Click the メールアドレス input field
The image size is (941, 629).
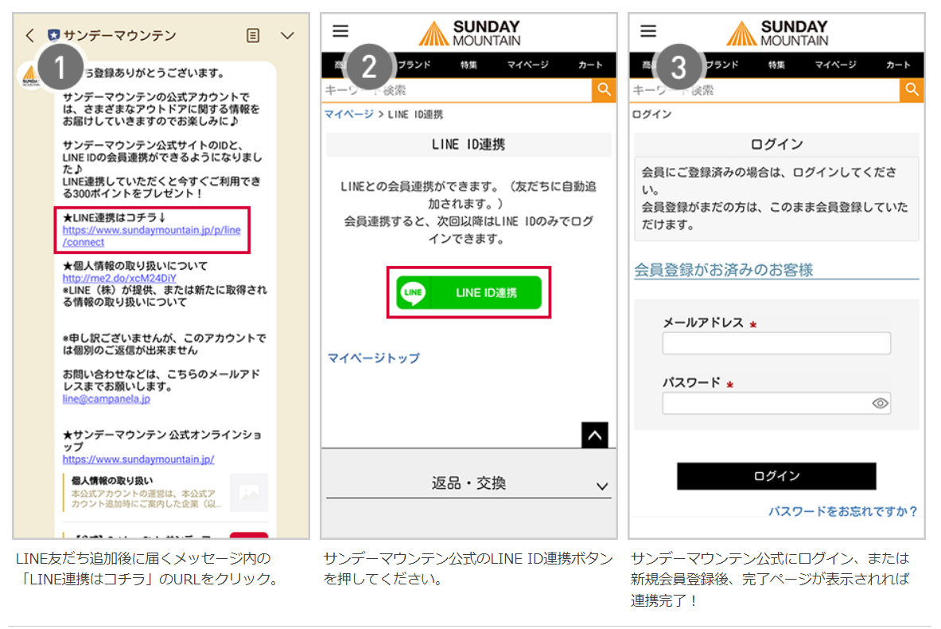(776, 343)
